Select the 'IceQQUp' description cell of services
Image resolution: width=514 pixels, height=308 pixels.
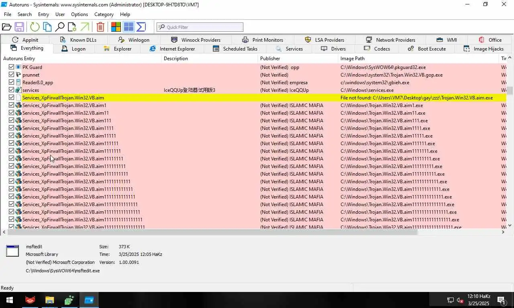190,90
